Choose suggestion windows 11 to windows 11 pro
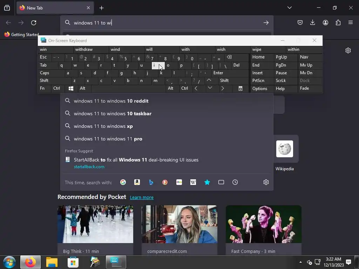Screen dimensions: 359x269 167,139
